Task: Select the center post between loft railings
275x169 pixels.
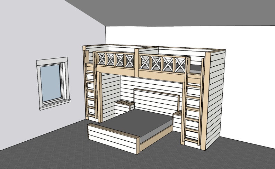Action: click(x=136, y=63)
